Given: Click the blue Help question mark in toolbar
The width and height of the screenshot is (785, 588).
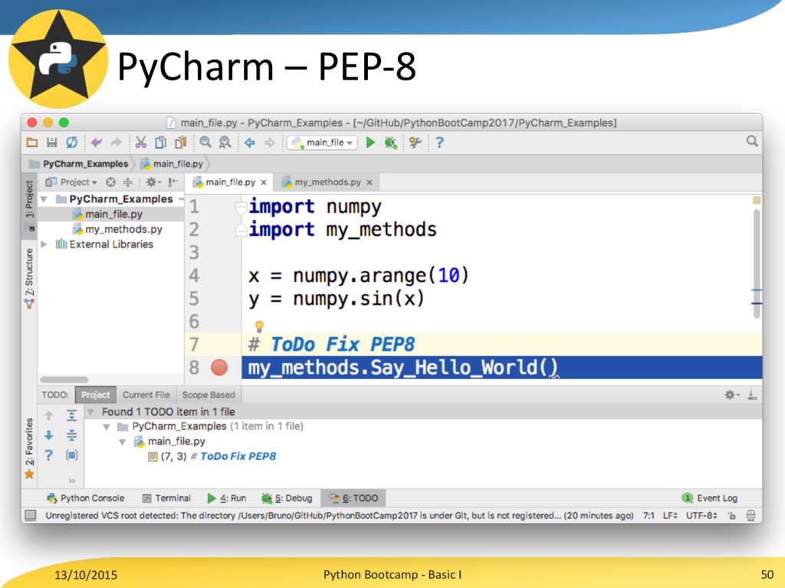Looking at the screenshot, I should point(439,143).
